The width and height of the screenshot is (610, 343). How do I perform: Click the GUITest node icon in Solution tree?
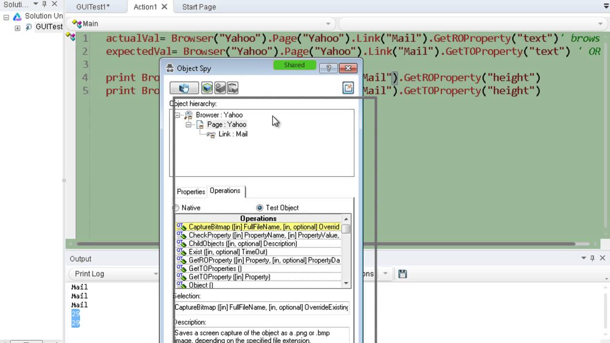pyautogui.click(x=29, y=28)
